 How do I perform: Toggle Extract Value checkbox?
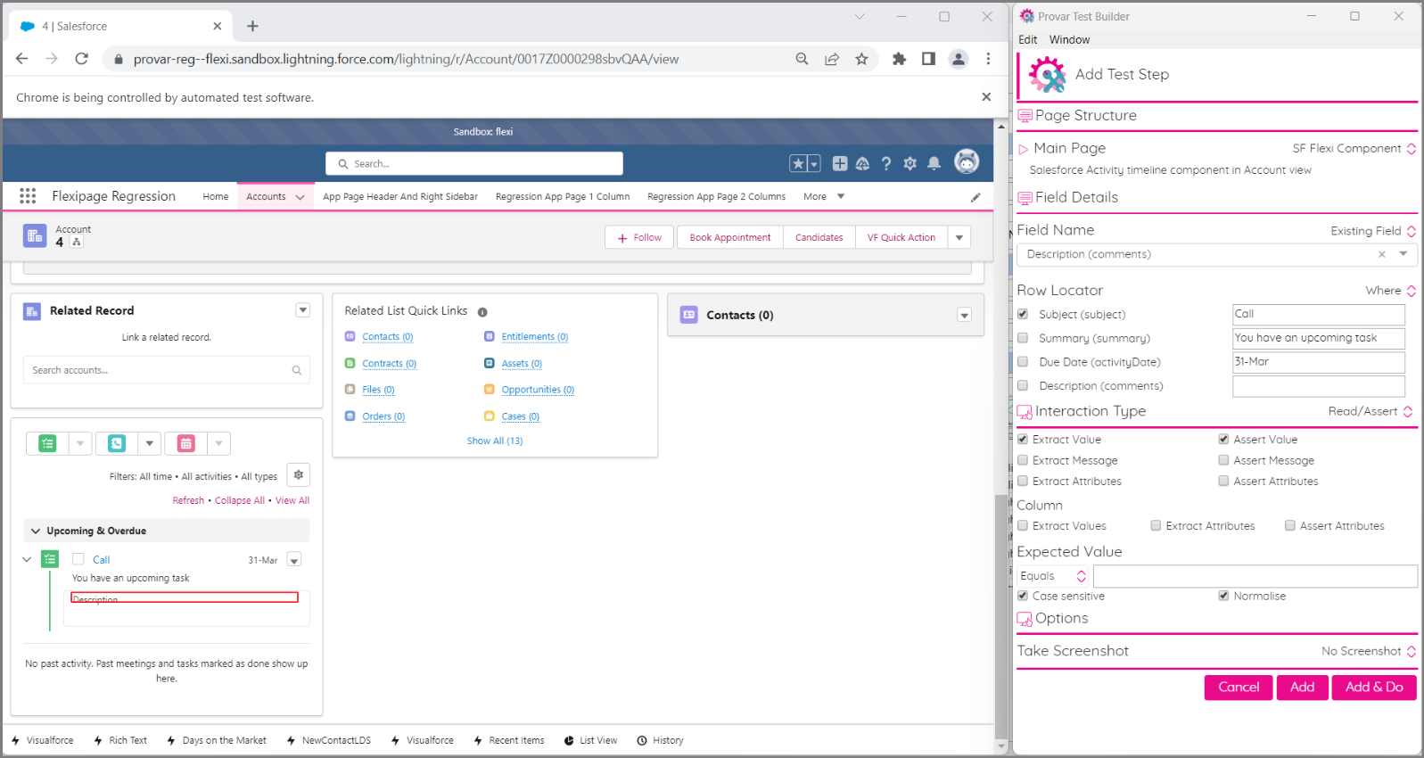[x=1023, y=439]
